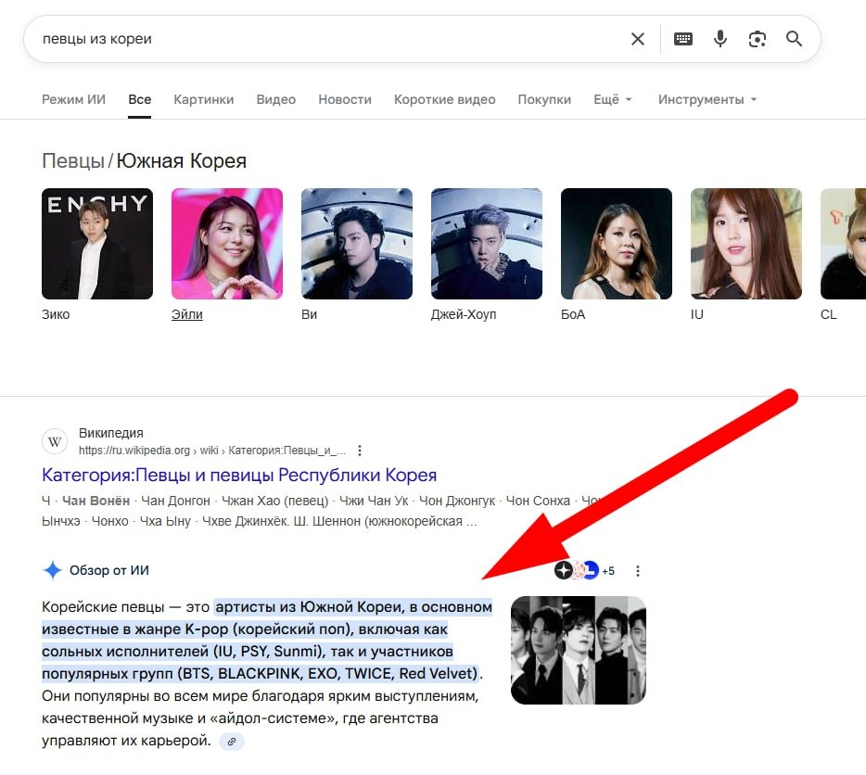The width and height of the screenshot is (866, 775).
Task: Show AI overview source icons +5
Action: point(584,571)
